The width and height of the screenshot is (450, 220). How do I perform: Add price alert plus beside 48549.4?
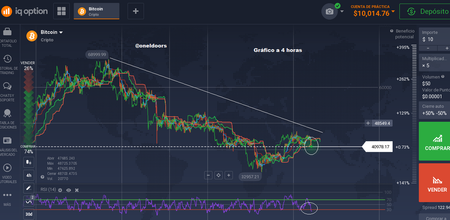368,123
